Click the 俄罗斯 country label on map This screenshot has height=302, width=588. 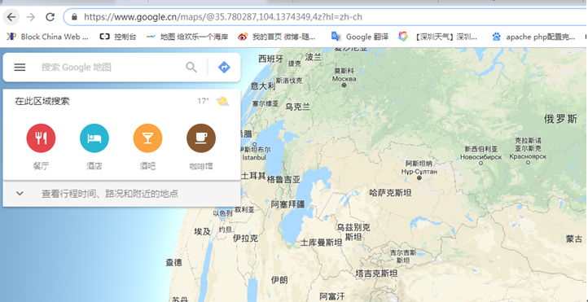(x=560, y=119)
